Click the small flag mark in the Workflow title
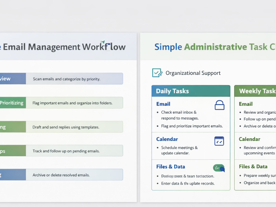 click(x=103, y=42)
